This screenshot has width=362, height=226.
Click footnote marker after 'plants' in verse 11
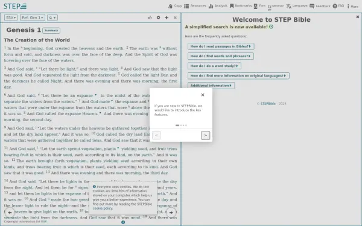tap(118, 148)
